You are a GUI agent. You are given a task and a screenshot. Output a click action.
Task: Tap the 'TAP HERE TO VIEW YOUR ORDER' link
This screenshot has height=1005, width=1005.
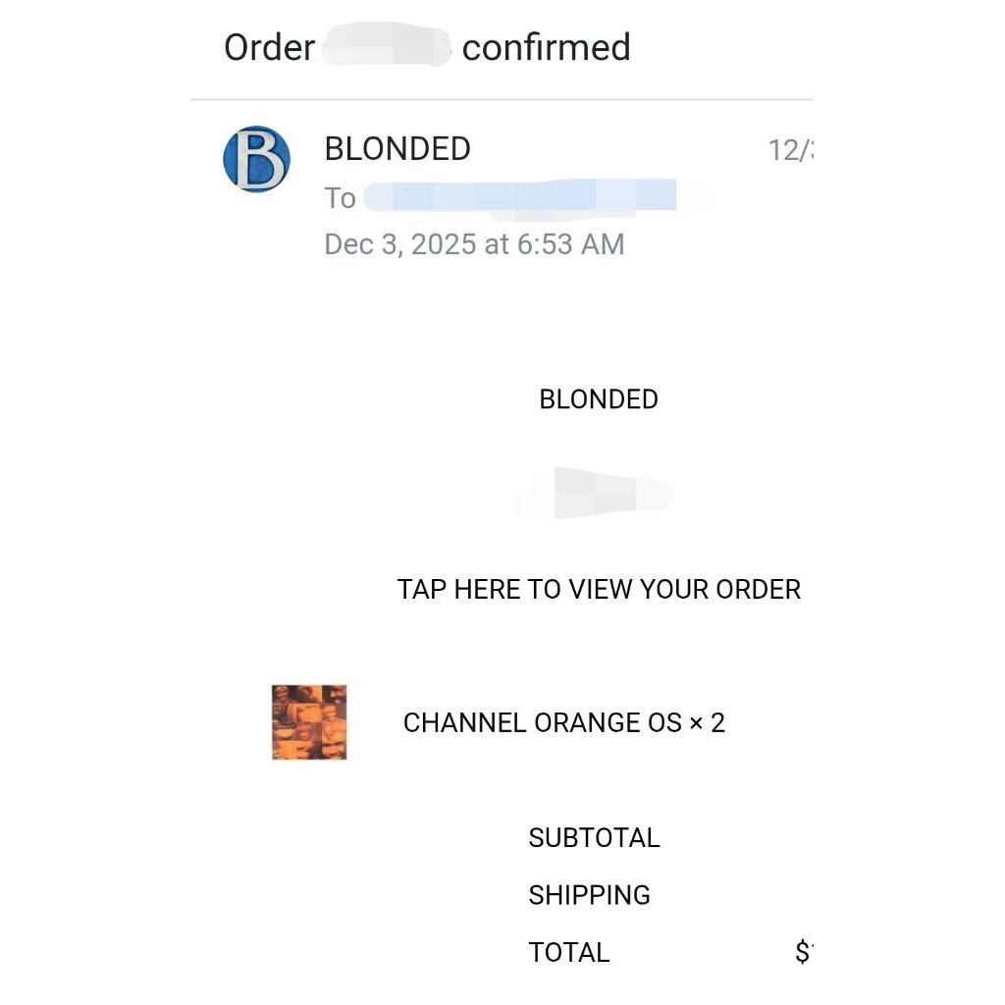(599, 589)
